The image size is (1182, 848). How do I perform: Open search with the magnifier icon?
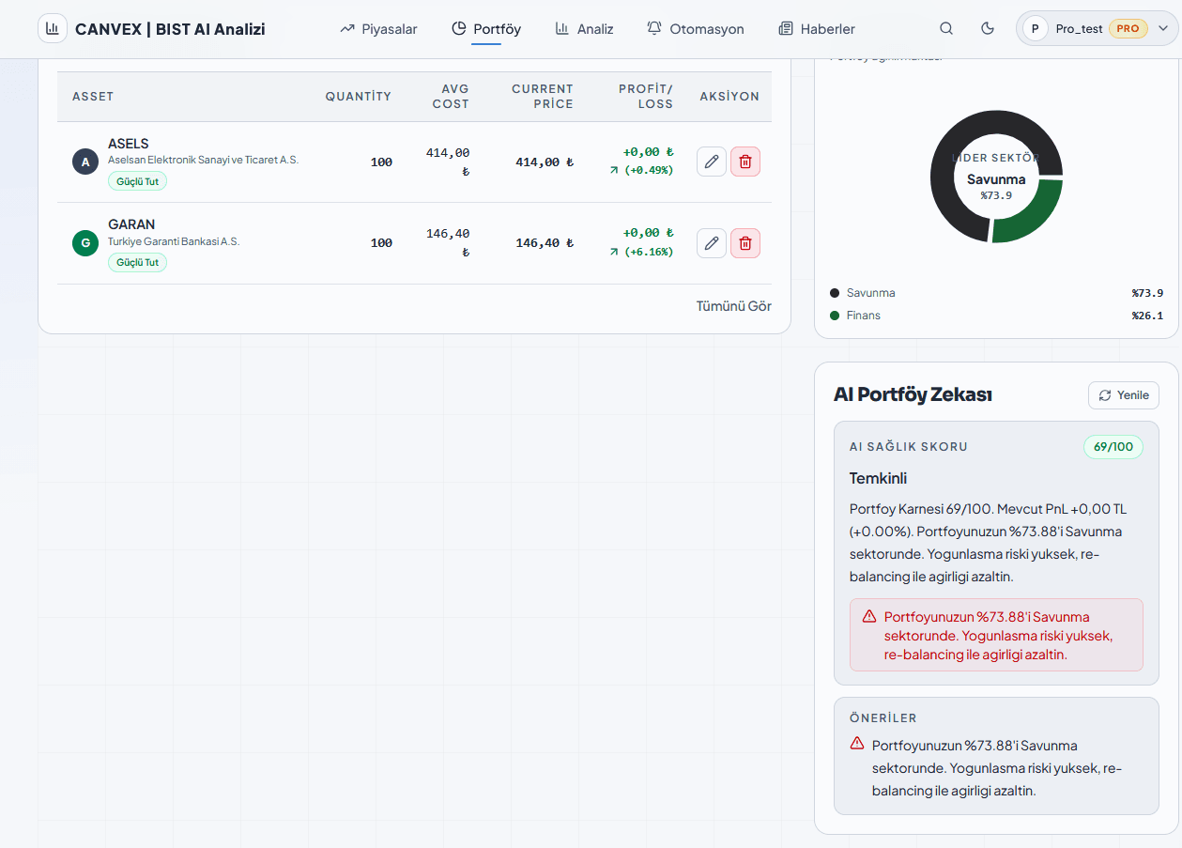pyautogui.click(x=946, y=28)
